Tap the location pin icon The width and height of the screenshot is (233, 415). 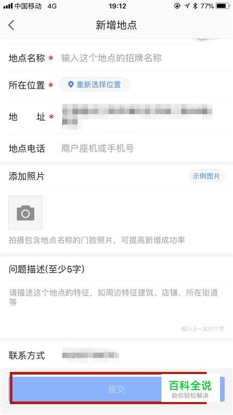pyautogui.click(x=70, y=85)
